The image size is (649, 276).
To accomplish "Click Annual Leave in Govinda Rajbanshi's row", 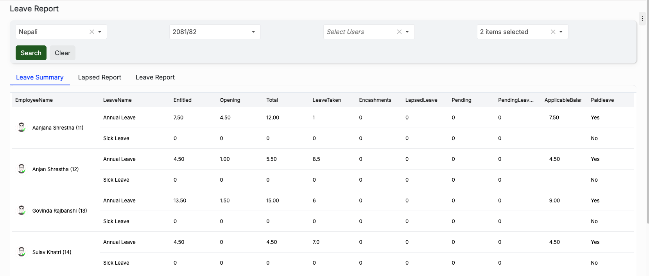I will 119,200.
